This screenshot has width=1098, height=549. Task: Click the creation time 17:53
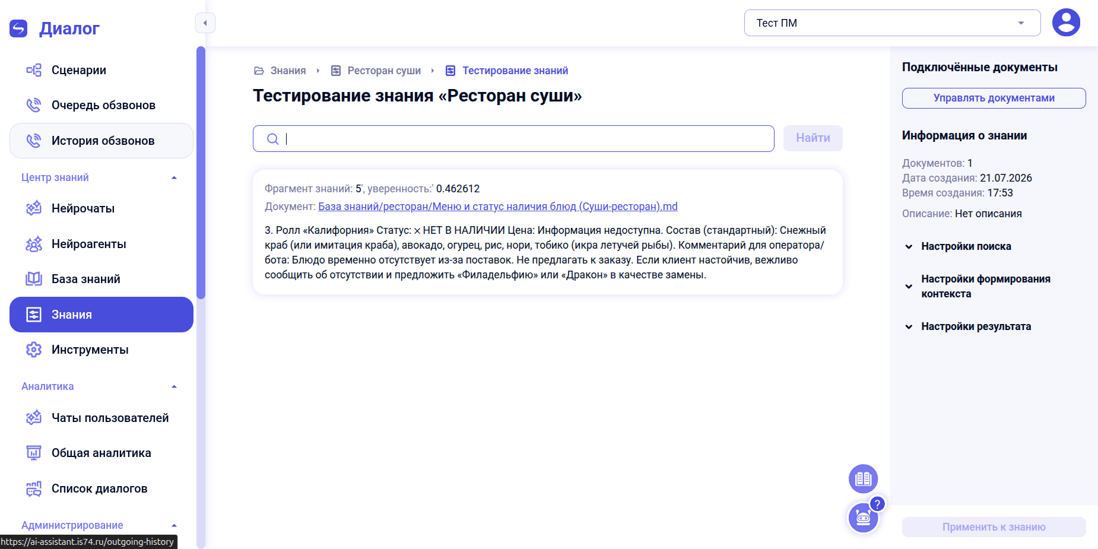(x=1000, y=193)
